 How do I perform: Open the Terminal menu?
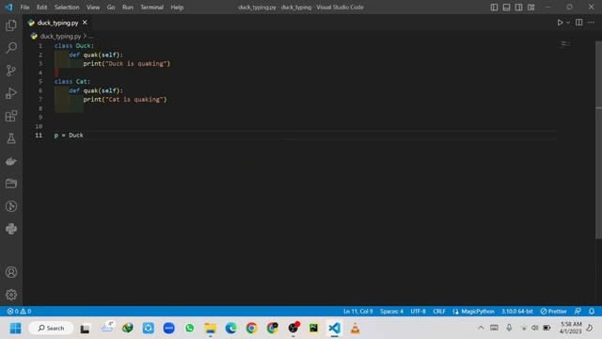pyautogui.click(x=151, y=8)
